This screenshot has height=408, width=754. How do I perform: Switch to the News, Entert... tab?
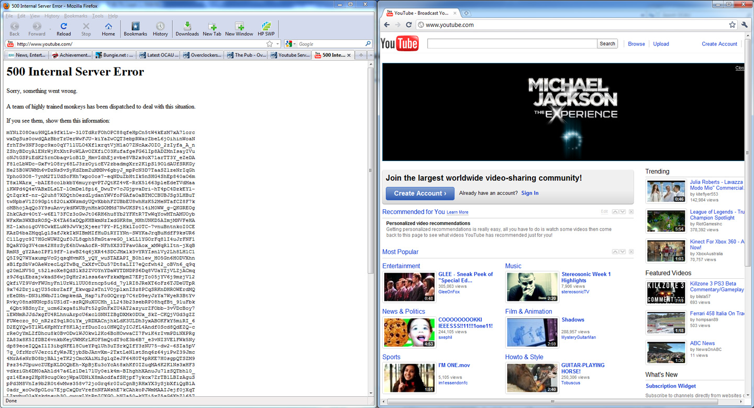[x=26, y=55]
